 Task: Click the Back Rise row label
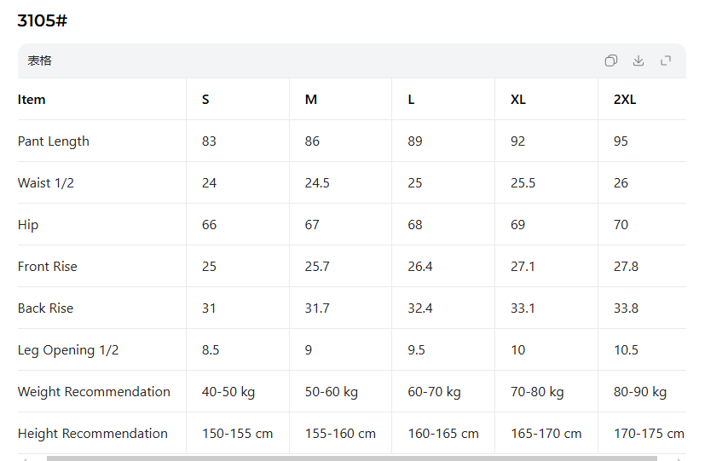(45, 308)
